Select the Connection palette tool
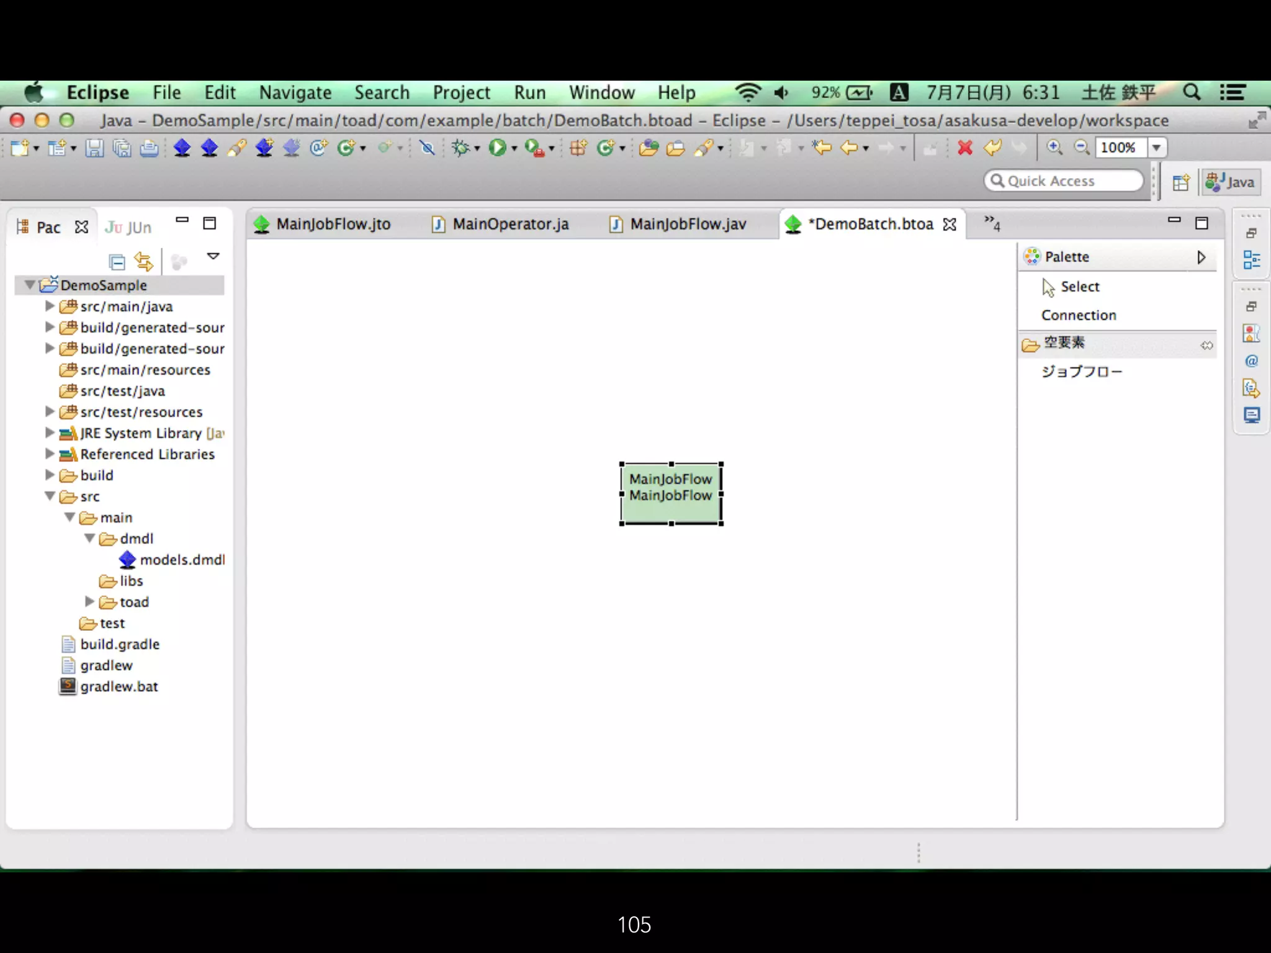This screenshot has height=953, width=1271. (x=1078, y=315)
